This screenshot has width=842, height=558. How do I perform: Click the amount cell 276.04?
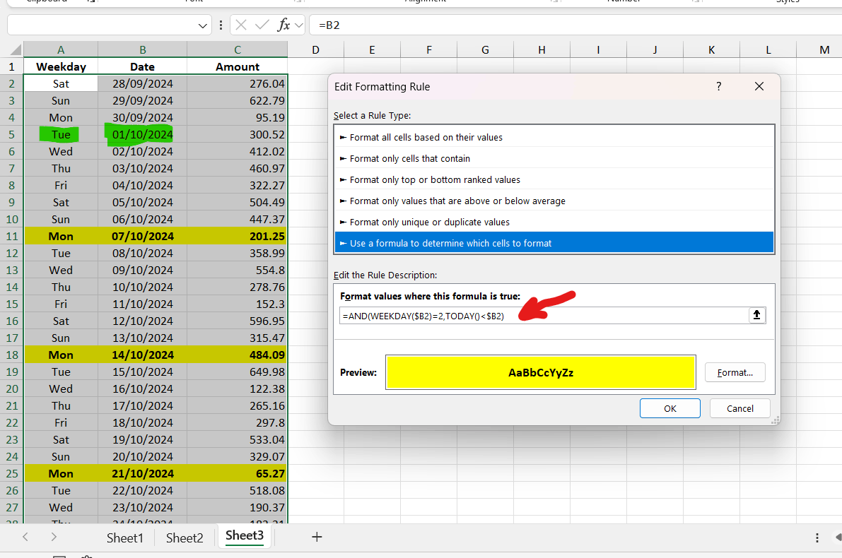(x=238, y=83)
